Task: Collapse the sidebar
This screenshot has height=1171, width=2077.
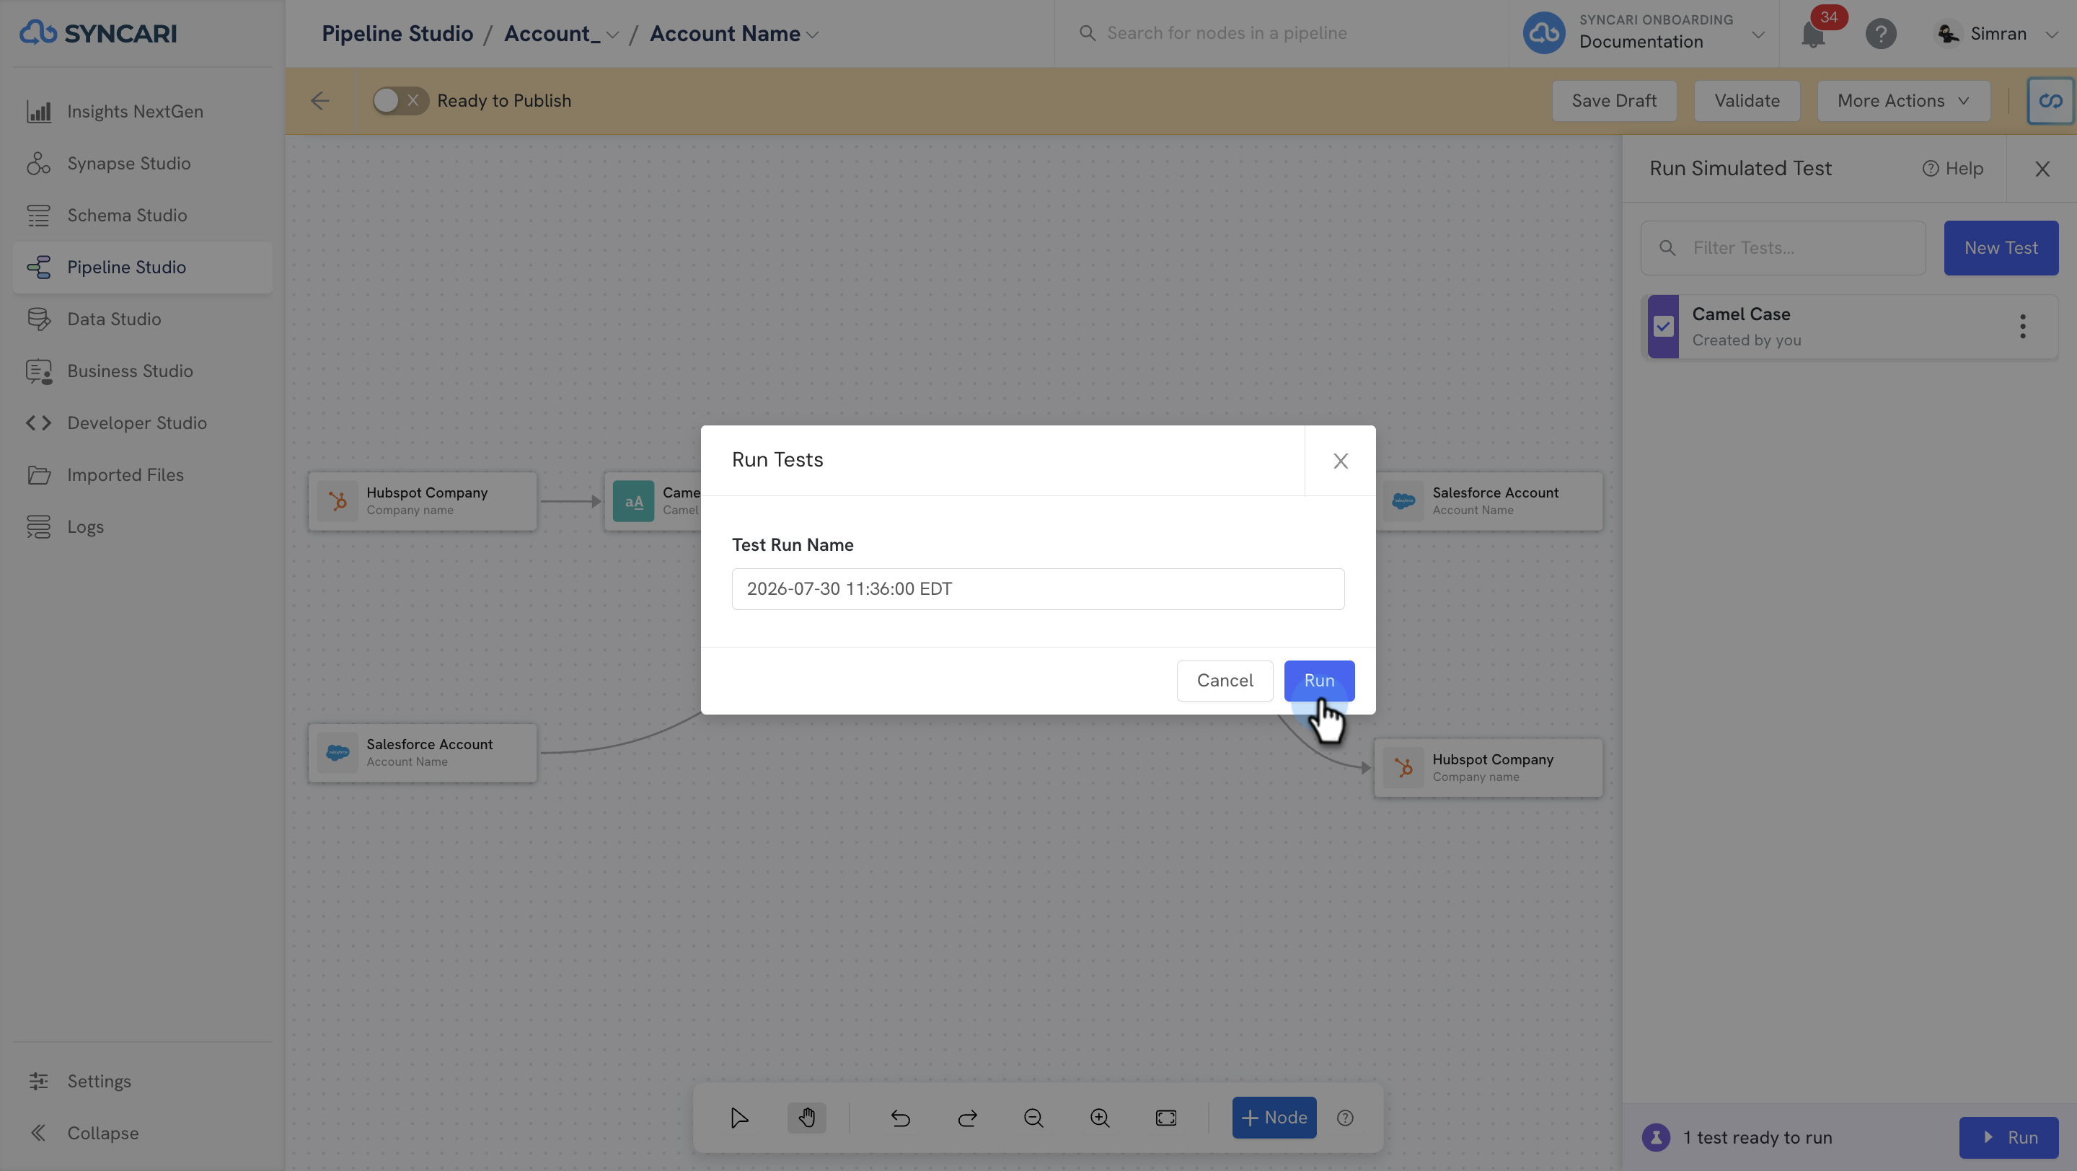Action: point(142,1133)
